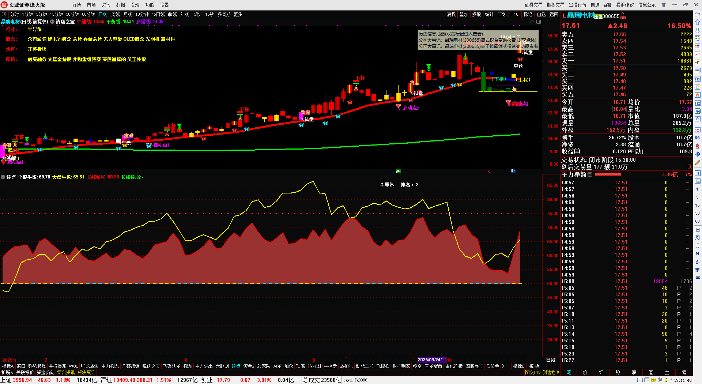Click the 板块资讯 link
This screenshot has height=384, width=702.
point(86,372)
